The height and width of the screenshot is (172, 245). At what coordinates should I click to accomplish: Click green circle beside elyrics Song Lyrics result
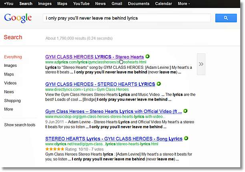[186, 138]
